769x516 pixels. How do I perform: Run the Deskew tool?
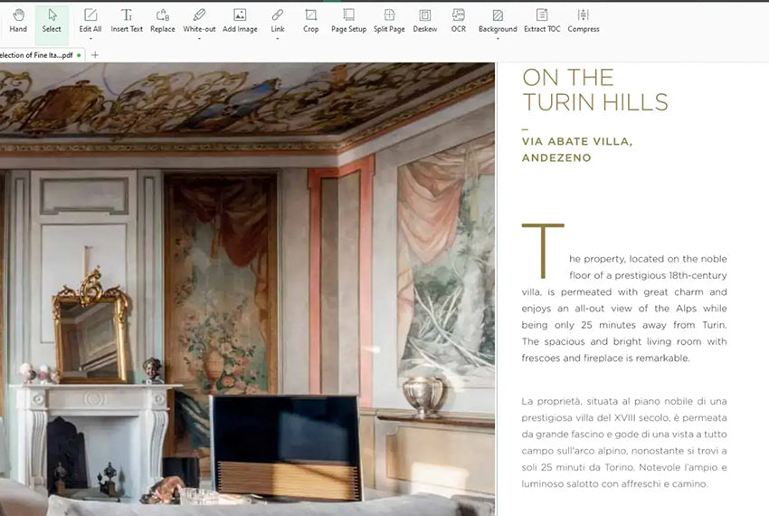[425, 21]
